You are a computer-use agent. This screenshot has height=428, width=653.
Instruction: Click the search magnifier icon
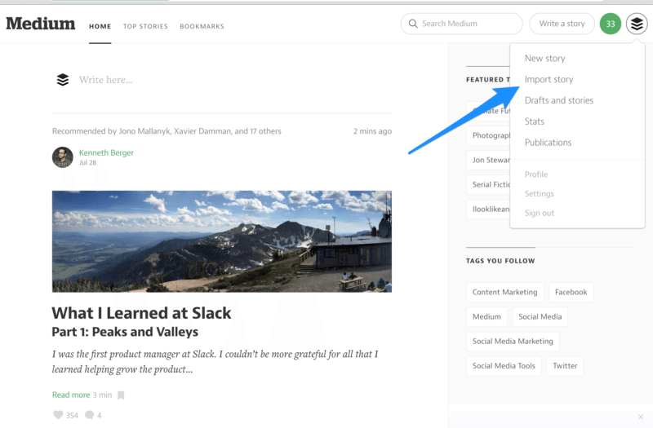click(413, 24)
